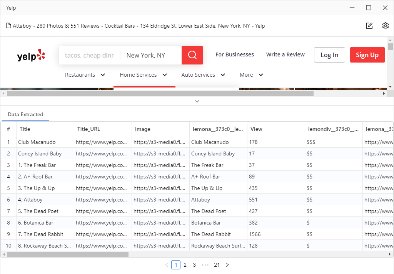Expand the Restaurants dropdown
This screenshot has height=274, width=394.
85,75
